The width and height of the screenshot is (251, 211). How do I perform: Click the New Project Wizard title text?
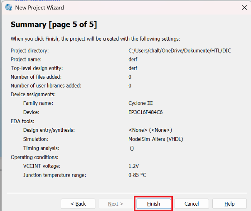click(39, 7)
